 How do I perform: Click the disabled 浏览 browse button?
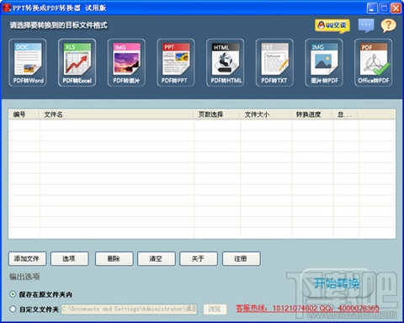(x=215, y=309)
